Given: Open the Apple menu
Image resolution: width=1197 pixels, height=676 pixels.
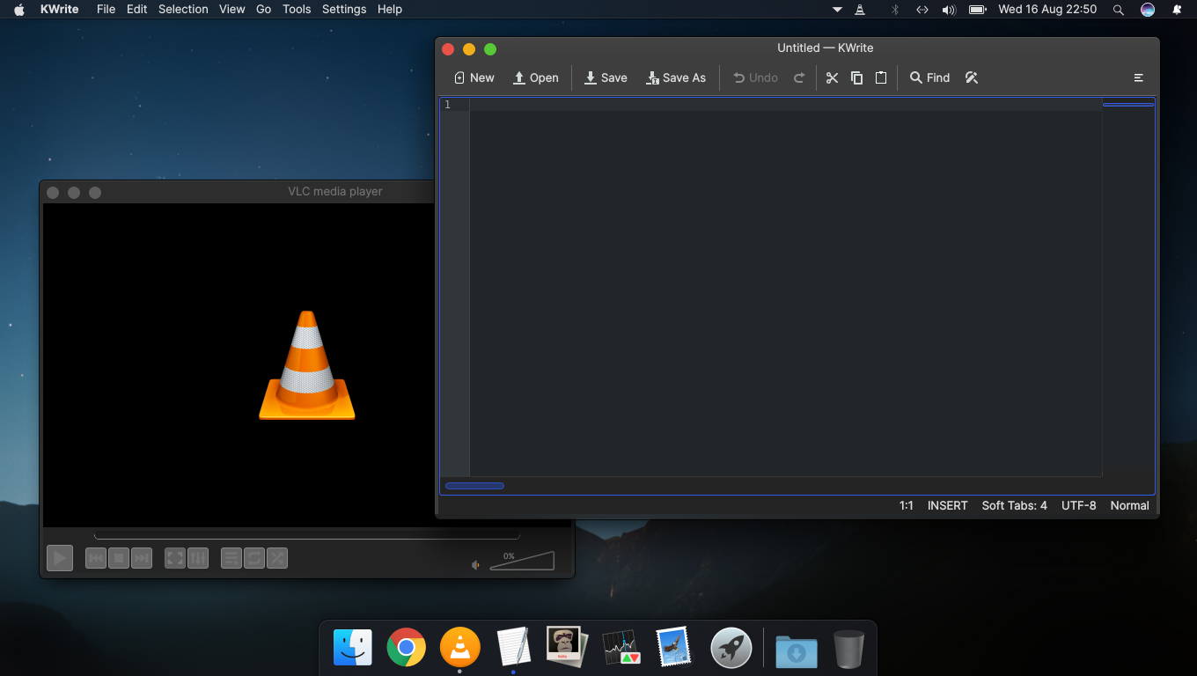Looking at the screenshot, I should tap(19, 9).
